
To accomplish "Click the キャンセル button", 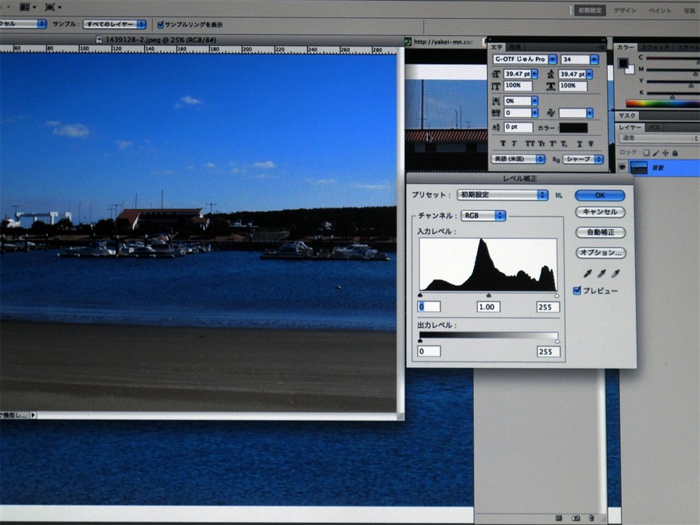I will click(x=600, y=212).
